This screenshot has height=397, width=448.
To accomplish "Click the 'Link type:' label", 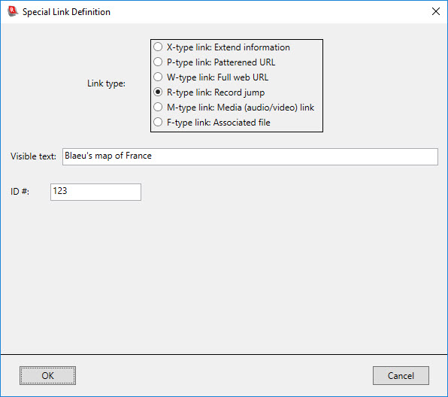I will coord(106,83).
